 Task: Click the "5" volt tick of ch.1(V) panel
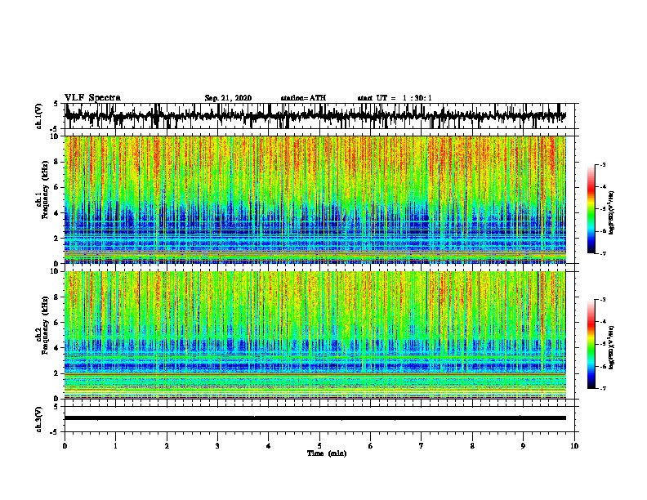point(56,104)
